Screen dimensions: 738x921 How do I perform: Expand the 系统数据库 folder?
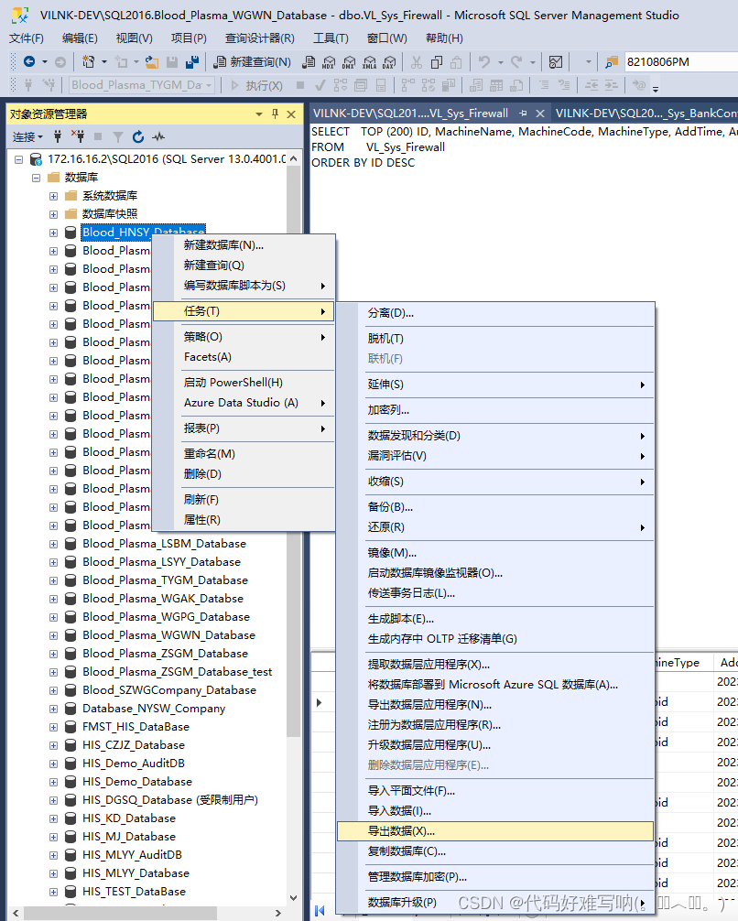click(x=53, y=196)
